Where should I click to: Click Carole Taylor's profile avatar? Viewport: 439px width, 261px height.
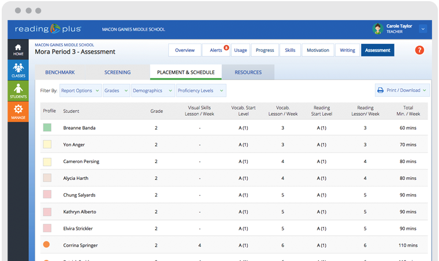tap(378, 29)
